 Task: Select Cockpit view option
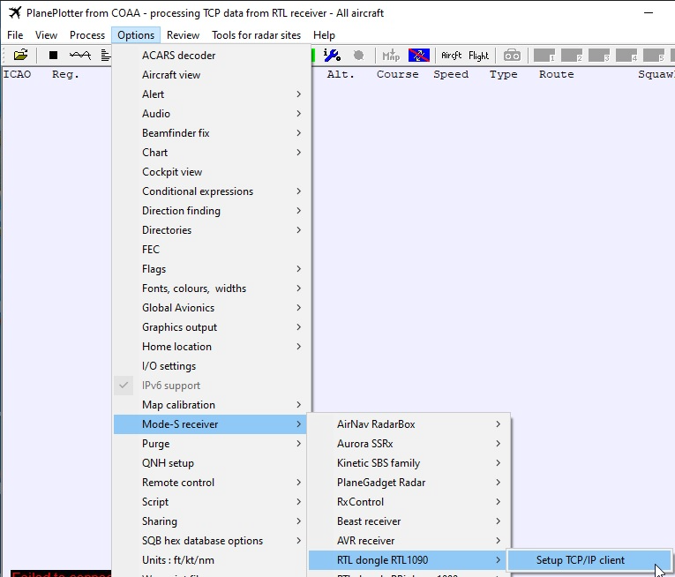click(212, 171)
